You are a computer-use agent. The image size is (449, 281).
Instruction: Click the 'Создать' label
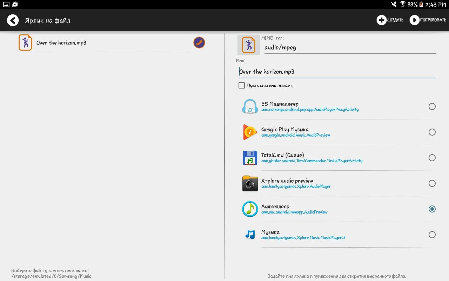(395, 20)
